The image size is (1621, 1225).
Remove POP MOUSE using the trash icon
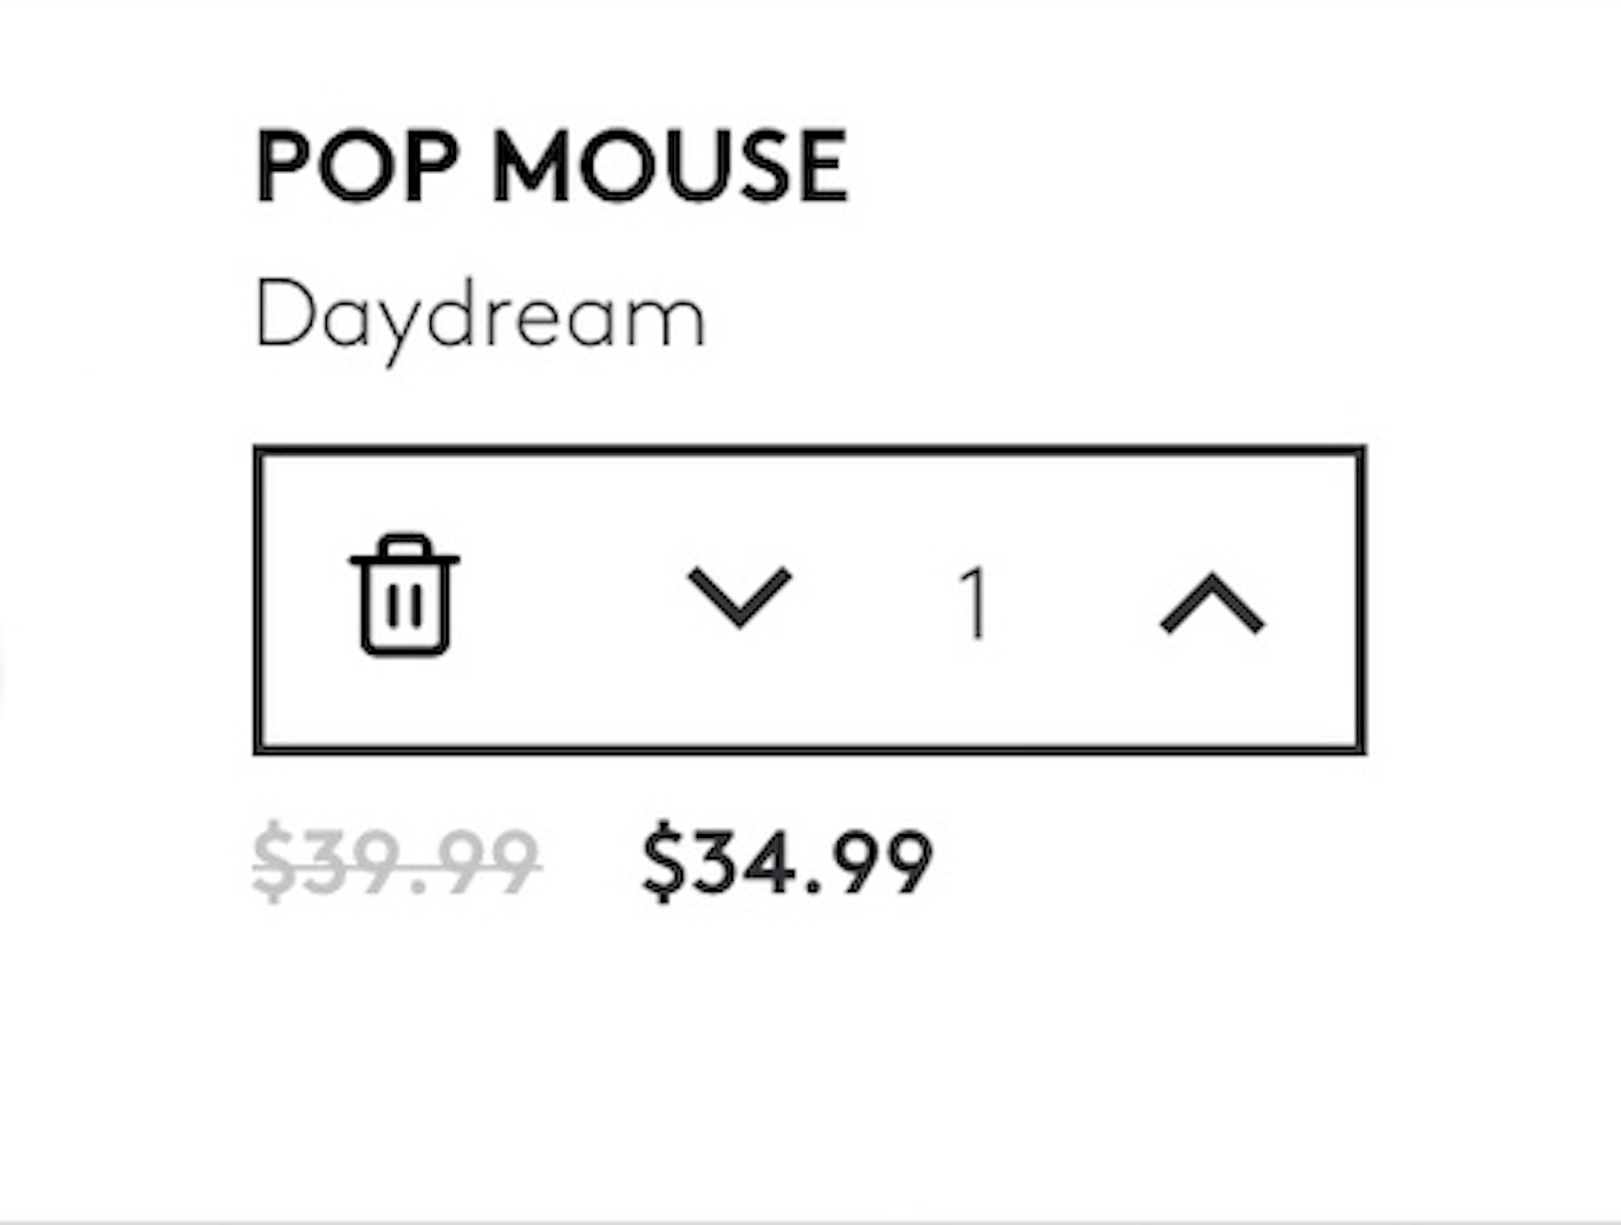pyautogui.click(x=404, y=595)
